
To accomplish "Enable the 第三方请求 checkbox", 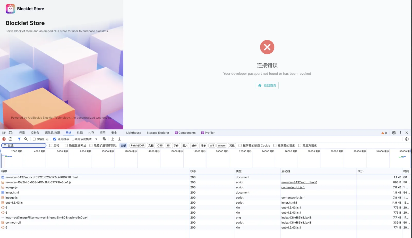I will [x=300, y=146].
